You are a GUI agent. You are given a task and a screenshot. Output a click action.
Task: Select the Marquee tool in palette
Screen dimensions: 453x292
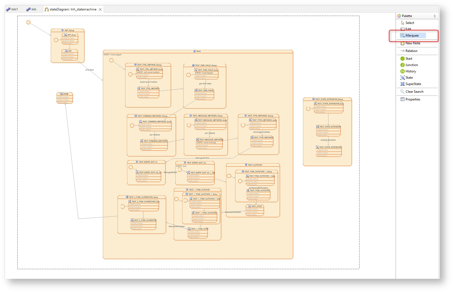412,36
